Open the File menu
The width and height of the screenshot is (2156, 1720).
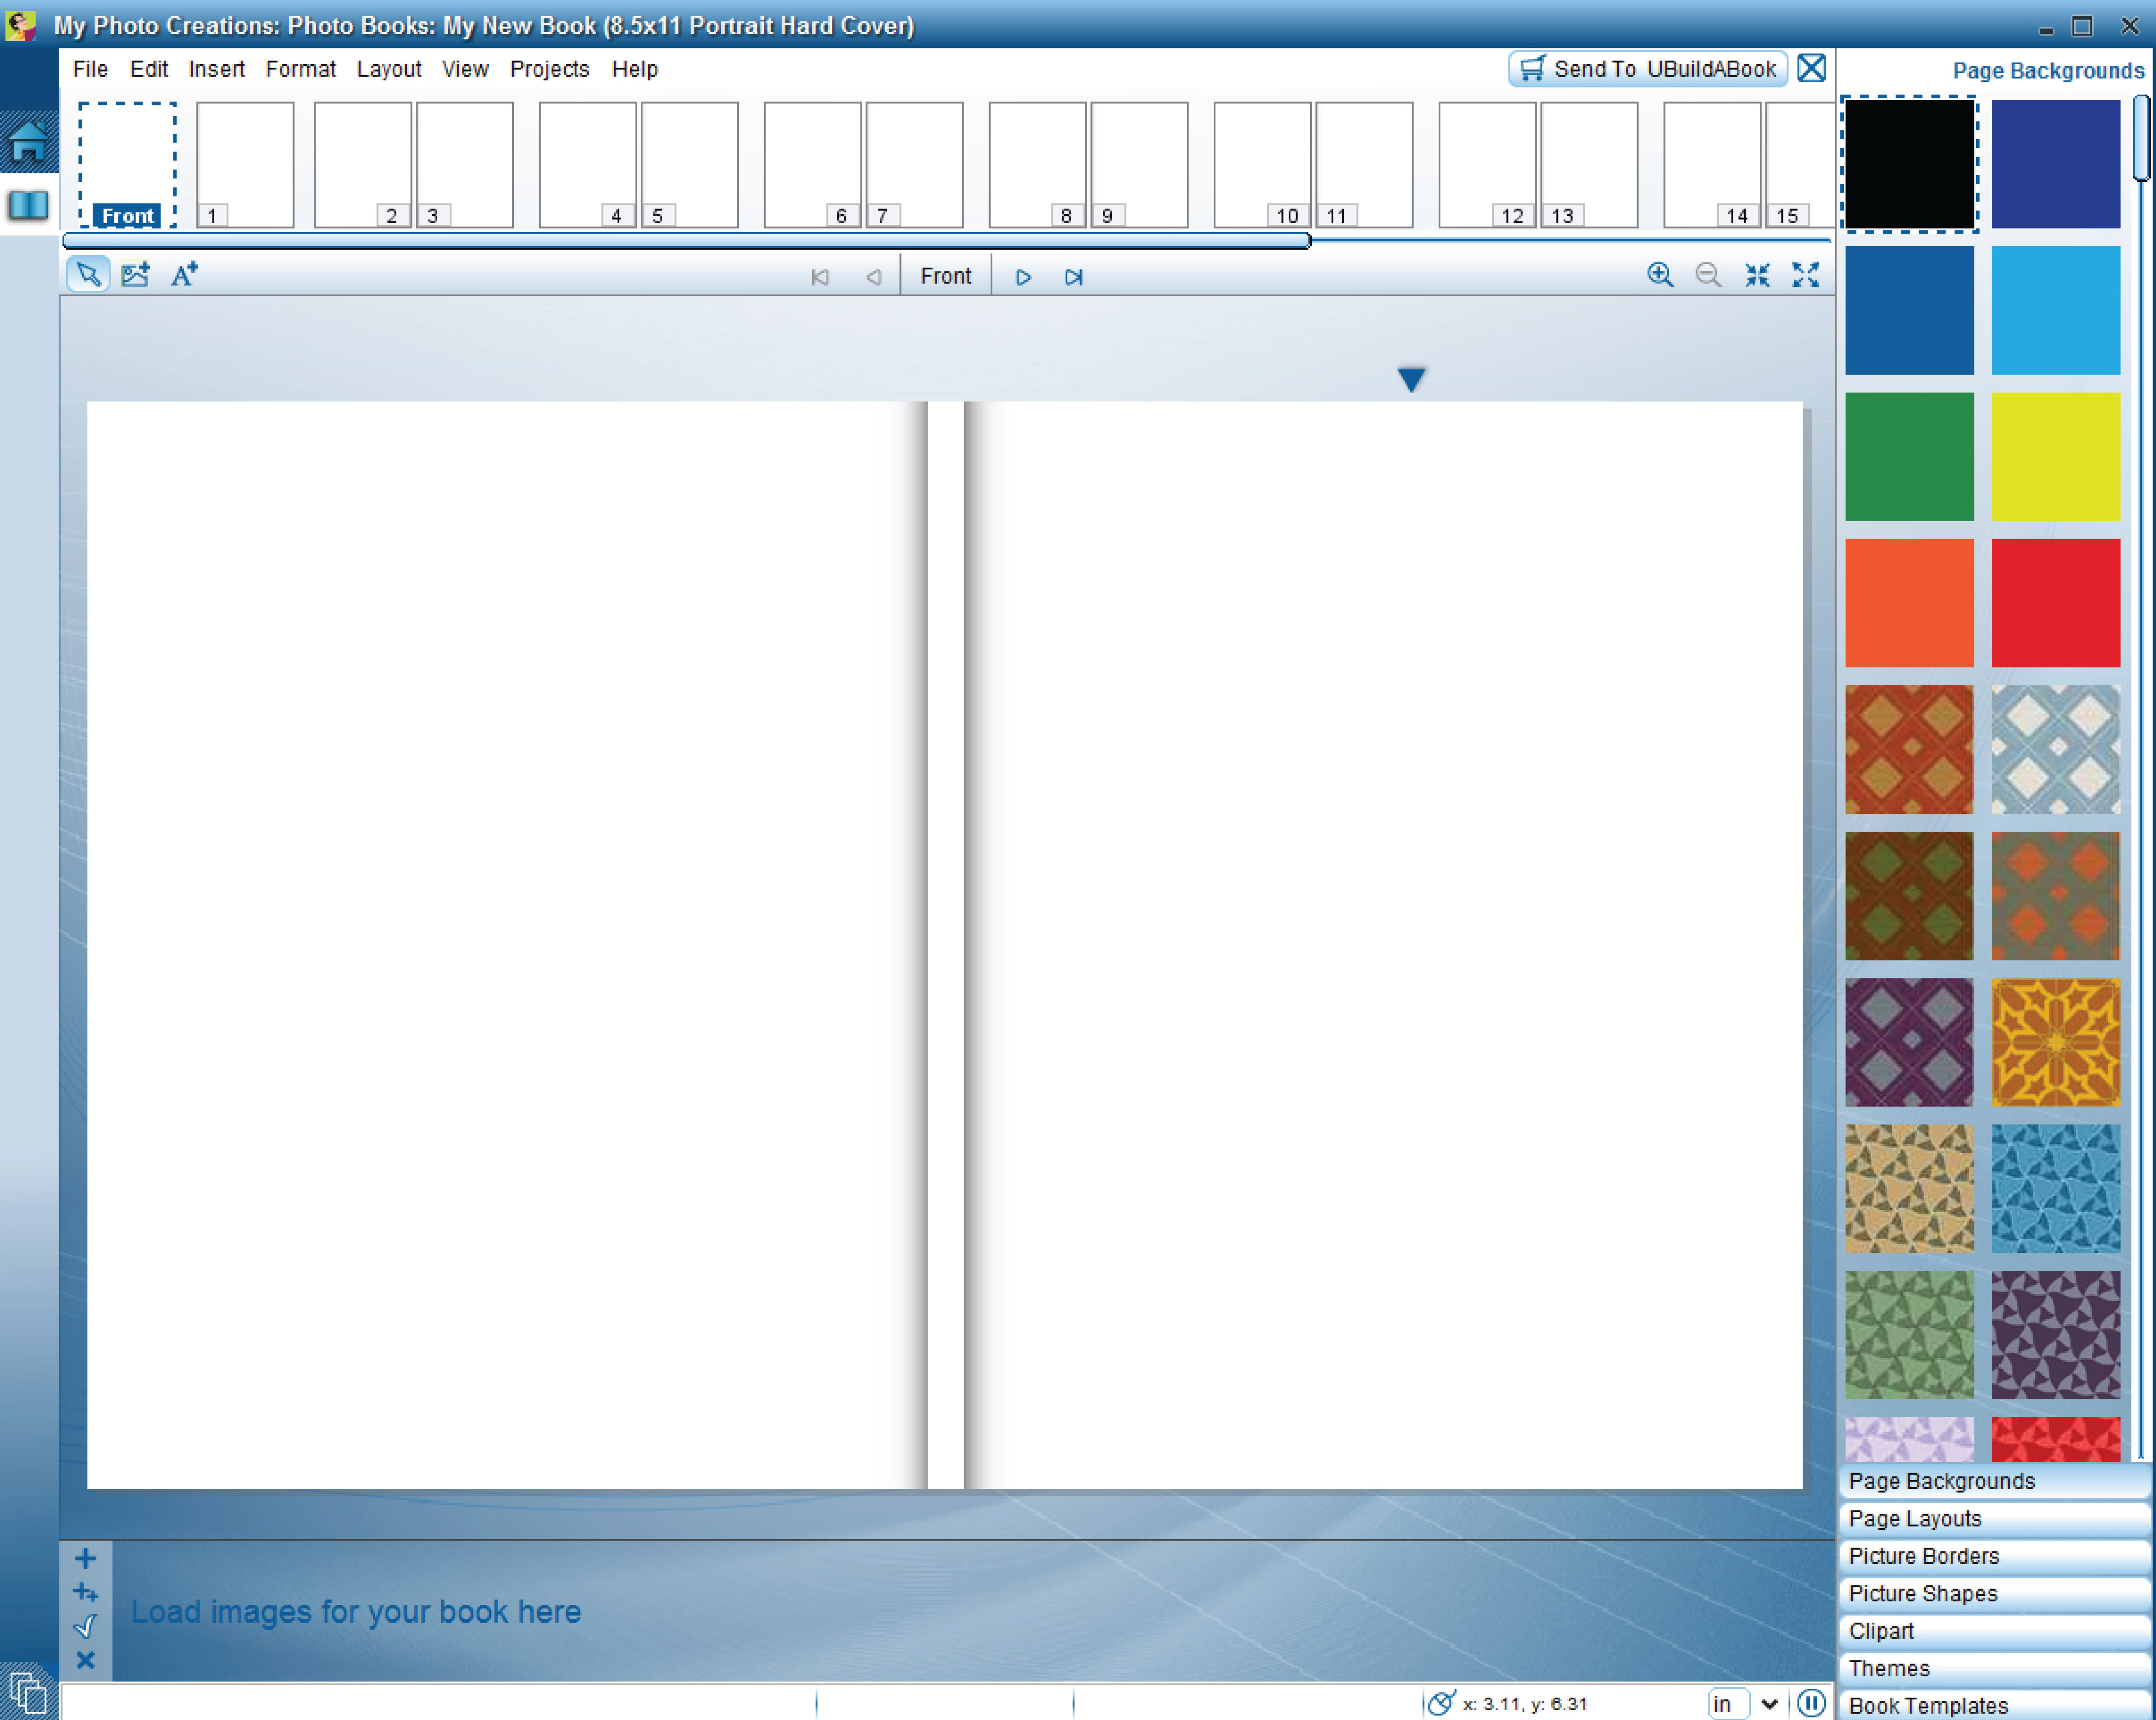point(90,69)
